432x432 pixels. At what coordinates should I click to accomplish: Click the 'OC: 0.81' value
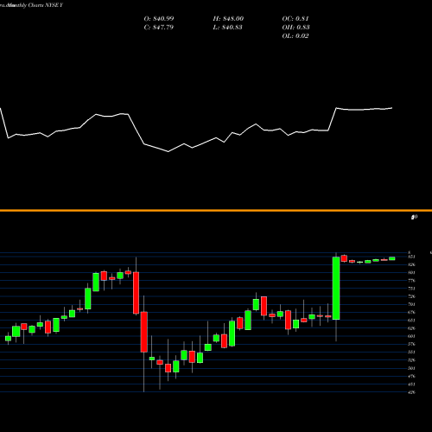[295, 19]
